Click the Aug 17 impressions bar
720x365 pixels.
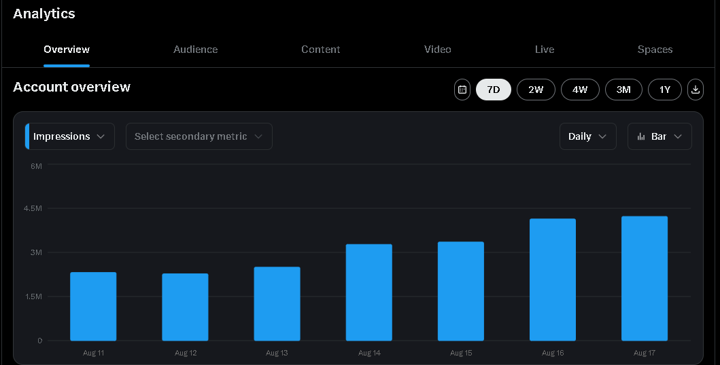point(645,278)
